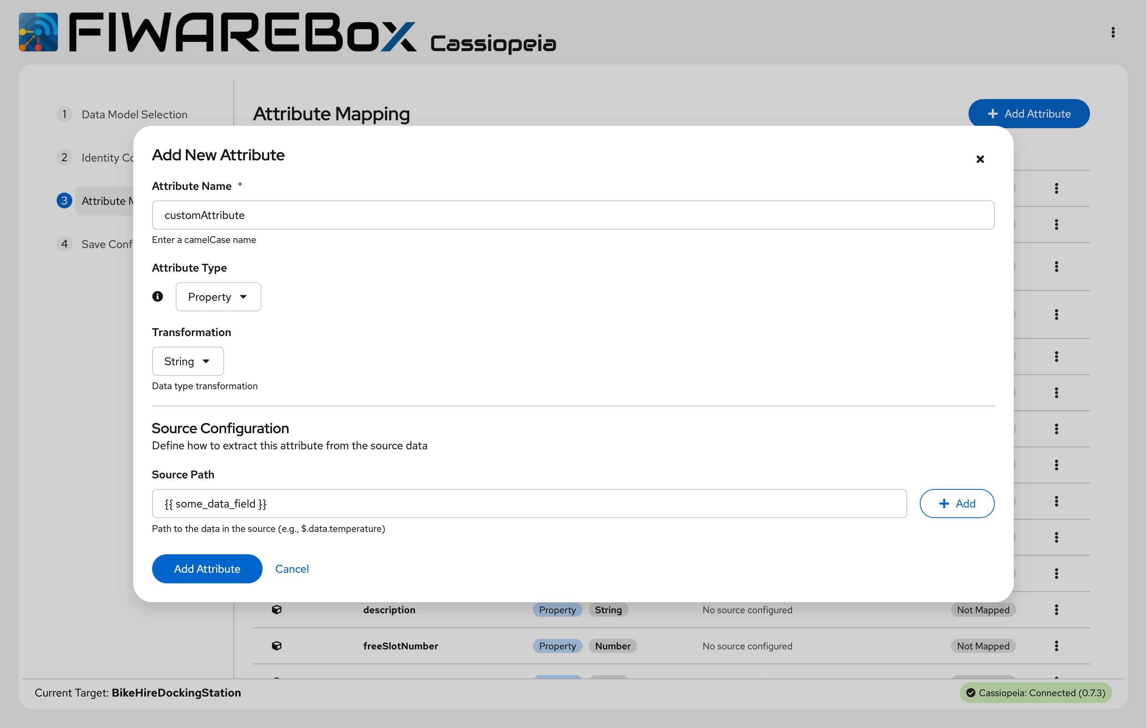
Task: Cancel the new attribute dialog
Action: coord(292,569)
